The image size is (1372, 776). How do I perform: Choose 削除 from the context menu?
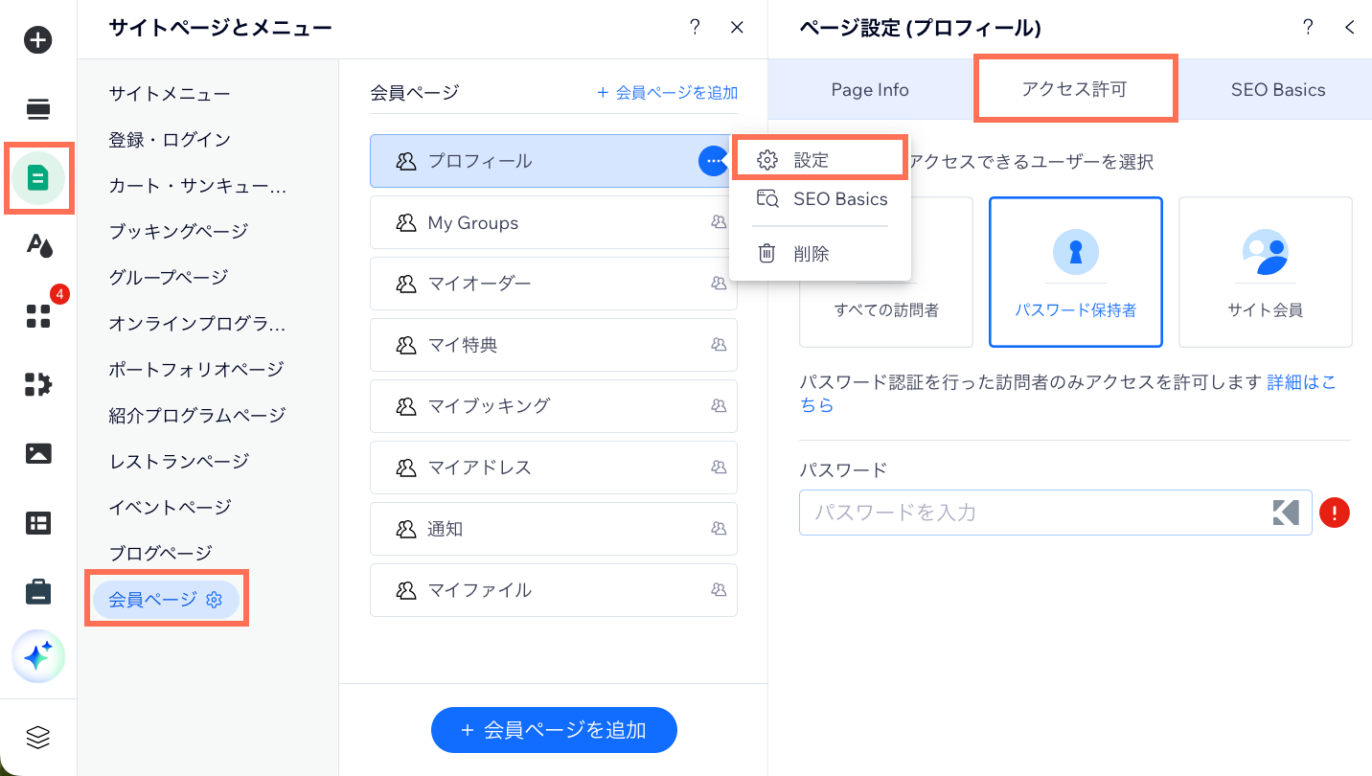pyautogui.click(x=820, y=253)
